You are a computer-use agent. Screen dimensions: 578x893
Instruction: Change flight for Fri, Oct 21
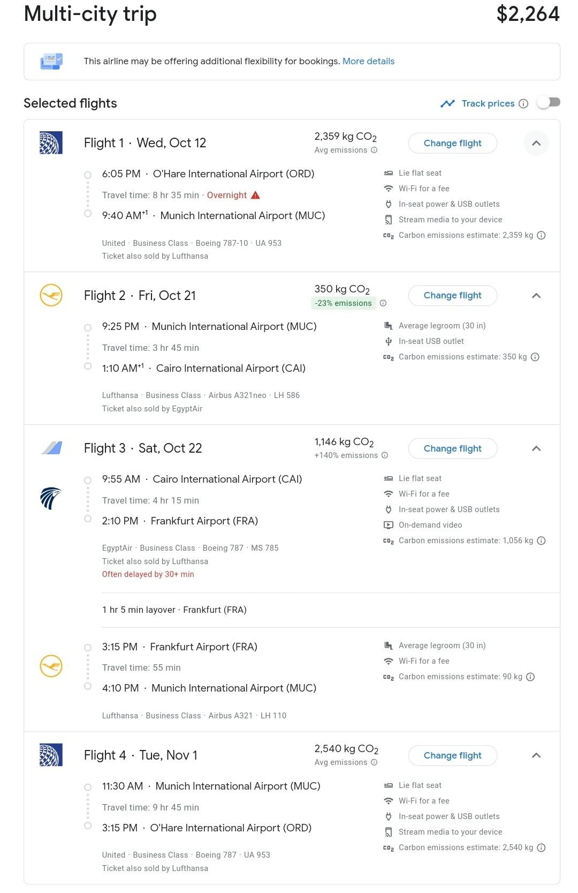(x=453, y=295)
